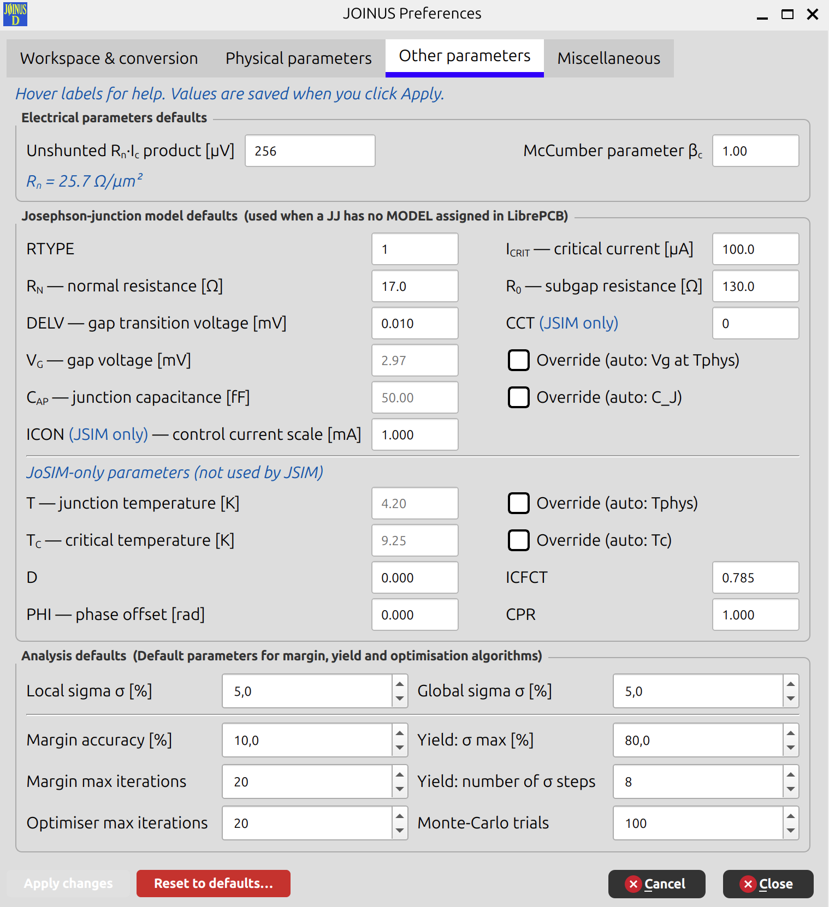The image size is (829, 907).
Task: Click Optimiser max iterations value box
Action: point(307,823)
